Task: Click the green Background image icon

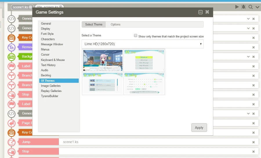Action: (x=11, y=57)
